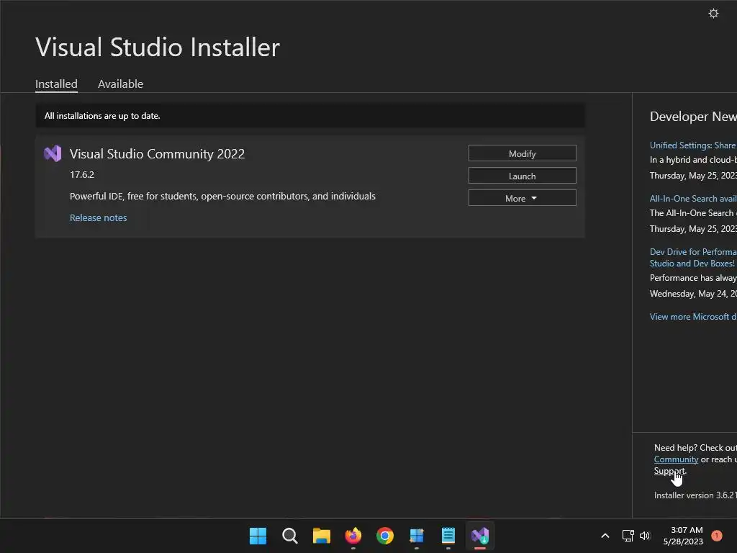Click View more Microsoft developer news
The image size is (737, 553).
[x=693, y=317]
